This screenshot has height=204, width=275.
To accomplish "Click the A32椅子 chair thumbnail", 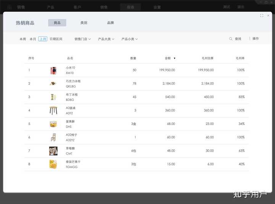I will (x=53, y=138).
